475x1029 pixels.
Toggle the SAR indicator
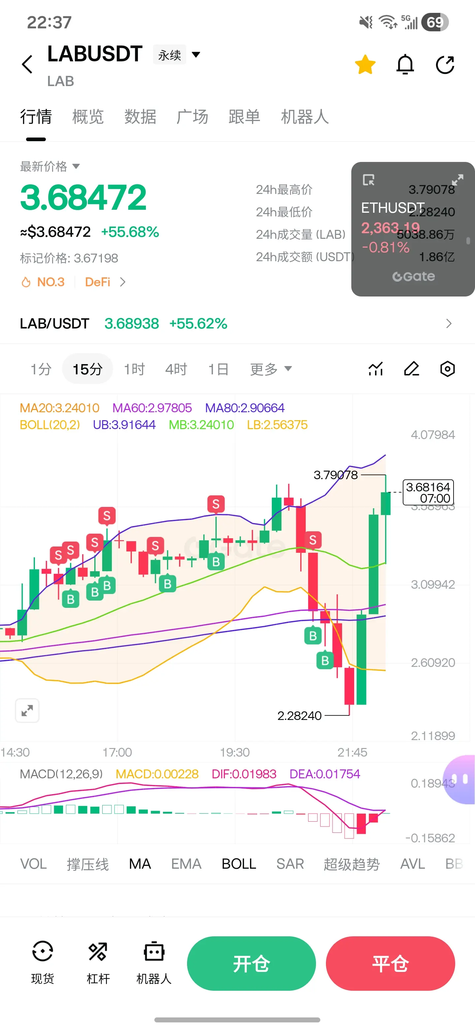coord(290,864)
